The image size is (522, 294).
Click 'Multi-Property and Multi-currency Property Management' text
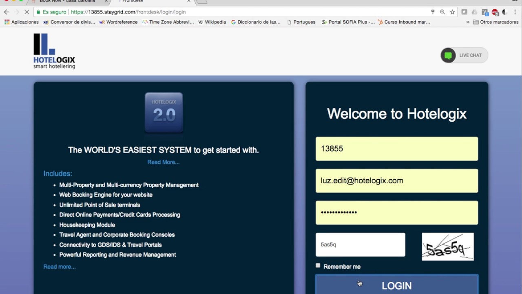coord(129,185)
